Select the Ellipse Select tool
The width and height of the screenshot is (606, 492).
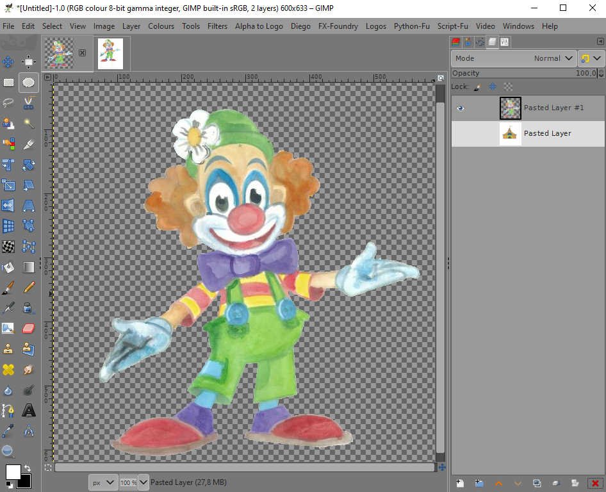coord(29,82)
